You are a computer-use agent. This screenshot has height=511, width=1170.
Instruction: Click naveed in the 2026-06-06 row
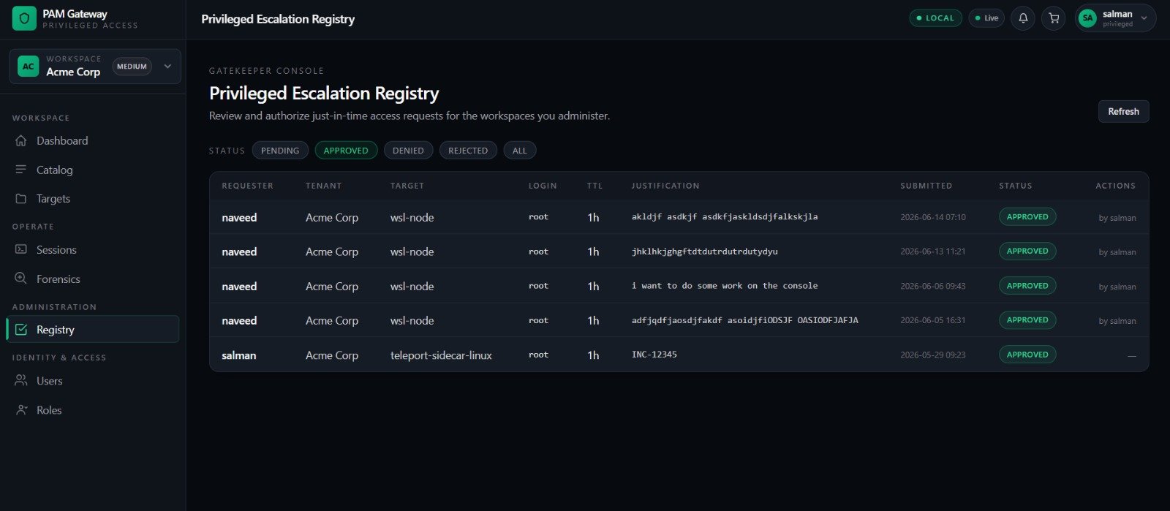pyautogui.click(x=239, y=287)
